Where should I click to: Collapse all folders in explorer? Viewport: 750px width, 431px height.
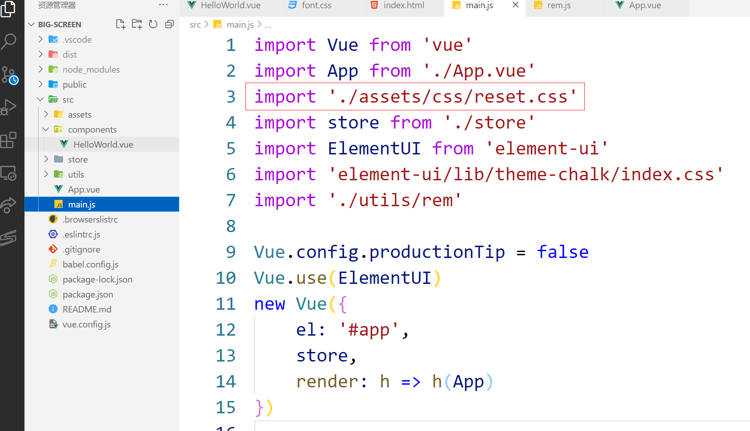pos(169,24)
